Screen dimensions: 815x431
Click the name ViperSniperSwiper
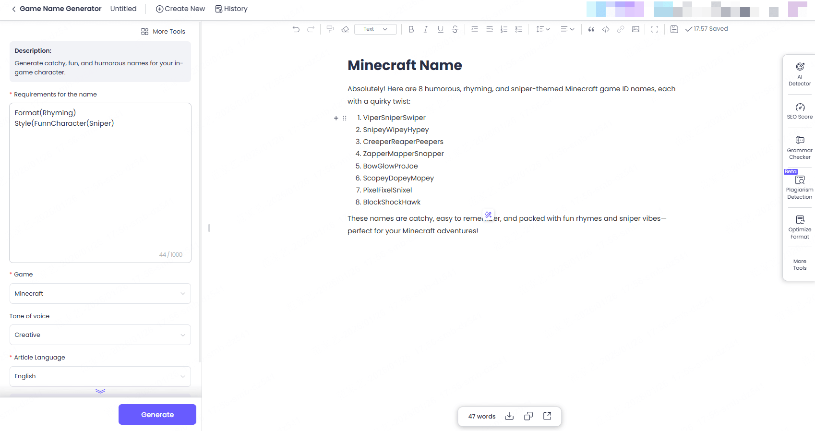[x=394, y=118]
